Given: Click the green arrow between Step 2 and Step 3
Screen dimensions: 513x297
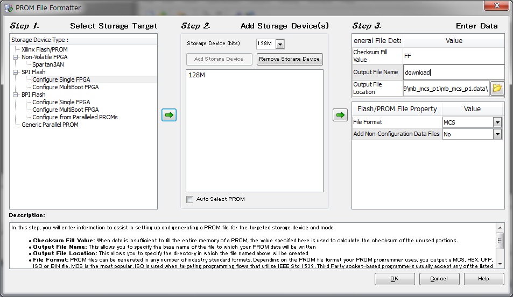Looking at the screenshot, I should [340, 115].
